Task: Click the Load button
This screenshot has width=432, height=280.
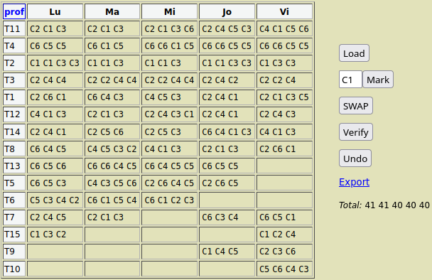Action: coord(354,53)
